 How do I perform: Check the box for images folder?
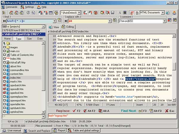(4, 47)
